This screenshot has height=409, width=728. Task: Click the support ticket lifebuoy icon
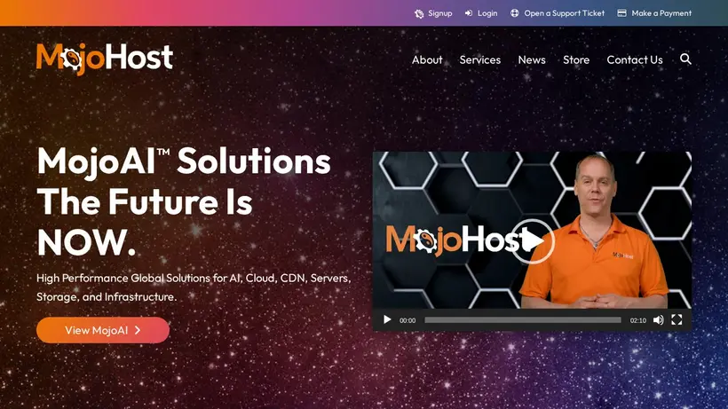[x=514, y=13]
